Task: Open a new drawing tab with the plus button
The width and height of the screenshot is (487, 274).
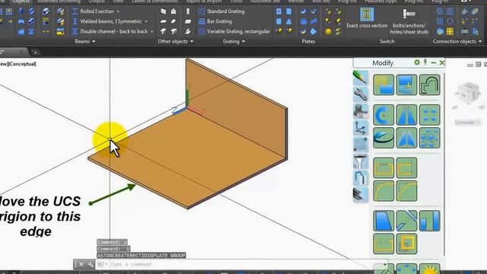Action: click(36, 53)
